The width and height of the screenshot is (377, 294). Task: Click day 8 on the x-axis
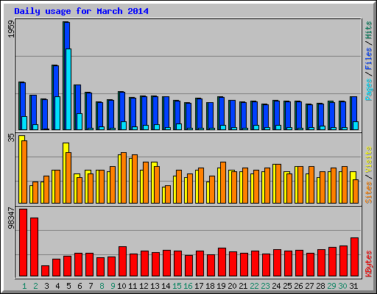pos(102,286)
